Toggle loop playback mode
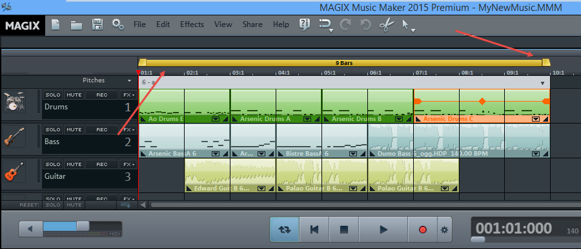 (284, 230)
